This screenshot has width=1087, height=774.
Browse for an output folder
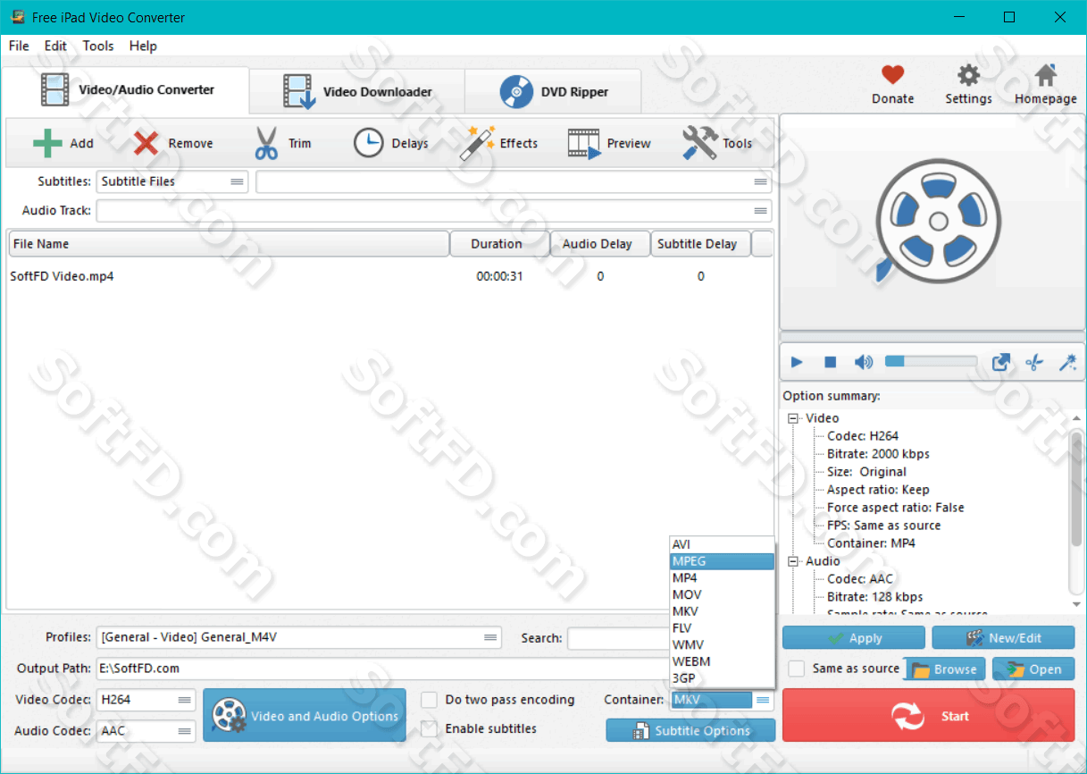[946, 669]
